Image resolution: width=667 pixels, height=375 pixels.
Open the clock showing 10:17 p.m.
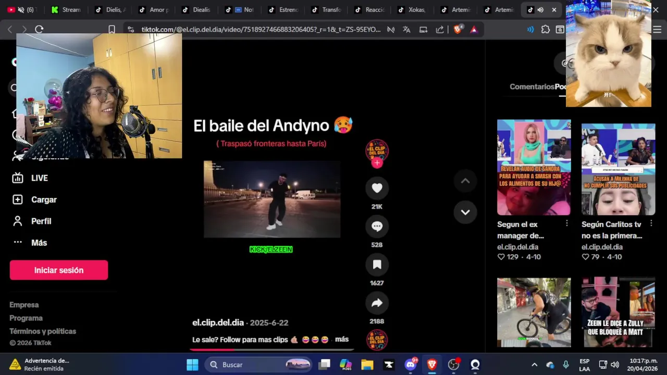644,365
